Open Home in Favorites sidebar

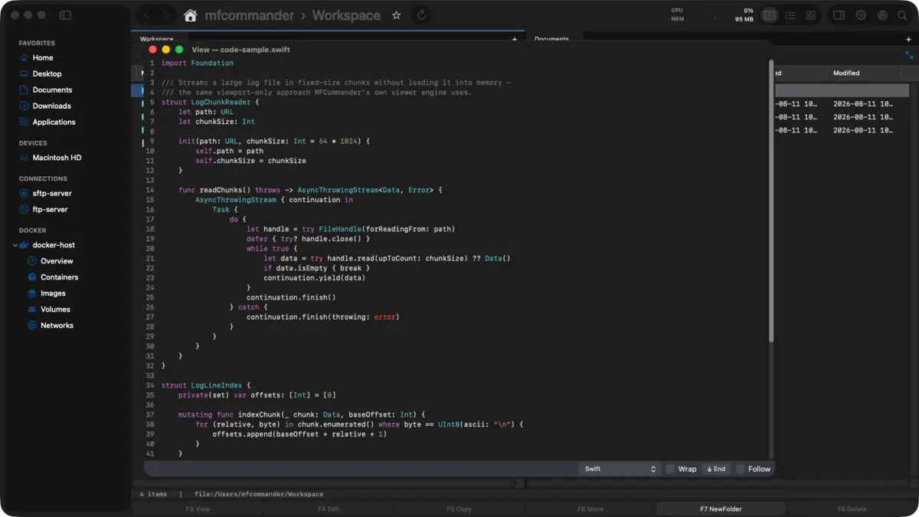pyautogui.click(x=43, y=57)
